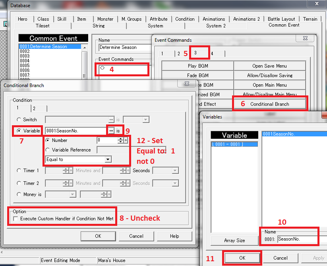Switch to the Common Event tab

point(284,25)
